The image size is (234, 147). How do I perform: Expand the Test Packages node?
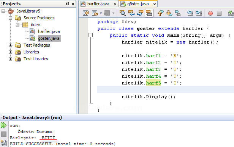pyautogui.click(x=10, y=45)
